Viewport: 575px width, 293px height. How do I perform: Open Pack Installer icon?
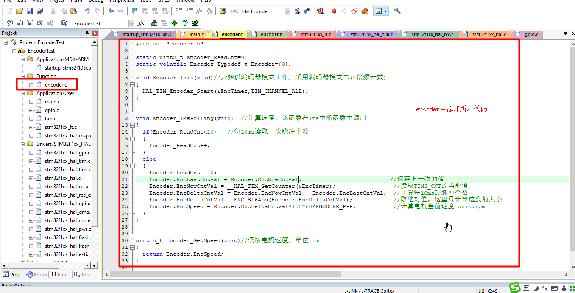(x=195, y=23)
